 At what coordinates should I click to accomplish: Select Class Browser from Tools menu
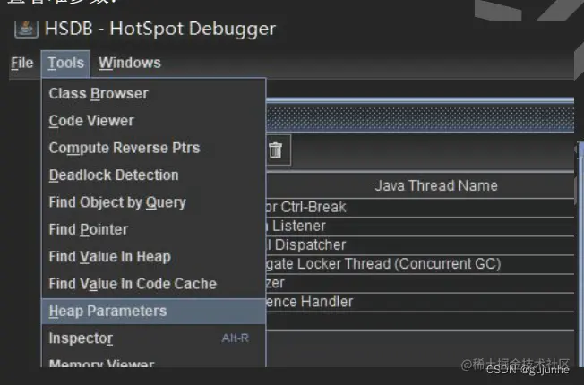(x=153, y=94)
